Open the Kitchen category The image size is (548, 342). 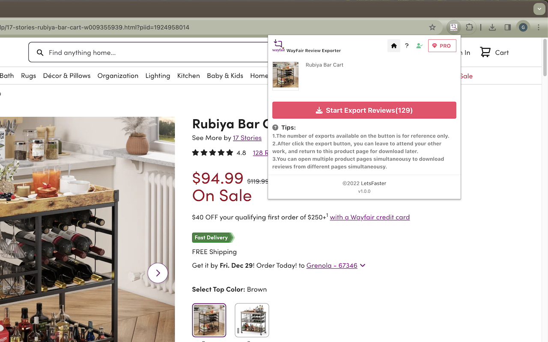(188, 76)
